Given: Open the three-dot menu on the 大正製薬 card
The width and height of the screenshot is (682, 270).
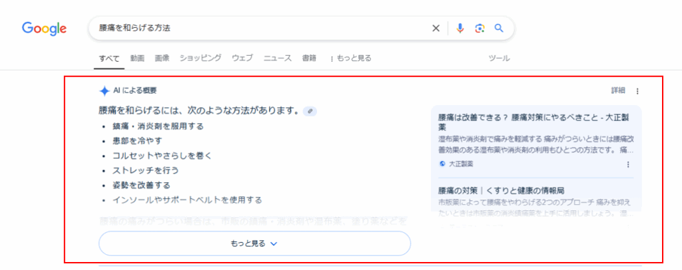Looking at the screenshot, I should click(x=627, y=164).
